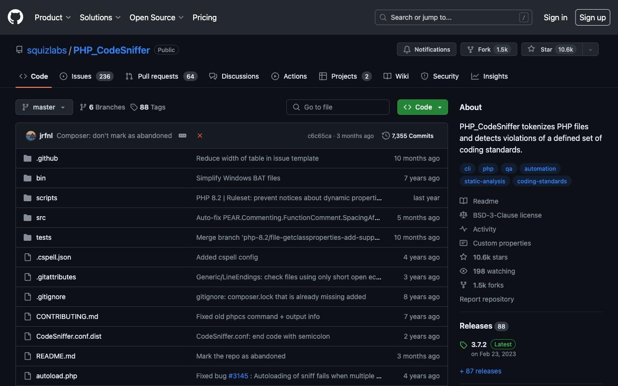618x386 pixels.
Task: Click the Go to file field
Action: tap(338, 107)
